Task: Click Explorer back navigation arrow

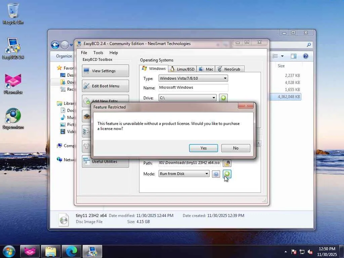Action: coord(55,45)
